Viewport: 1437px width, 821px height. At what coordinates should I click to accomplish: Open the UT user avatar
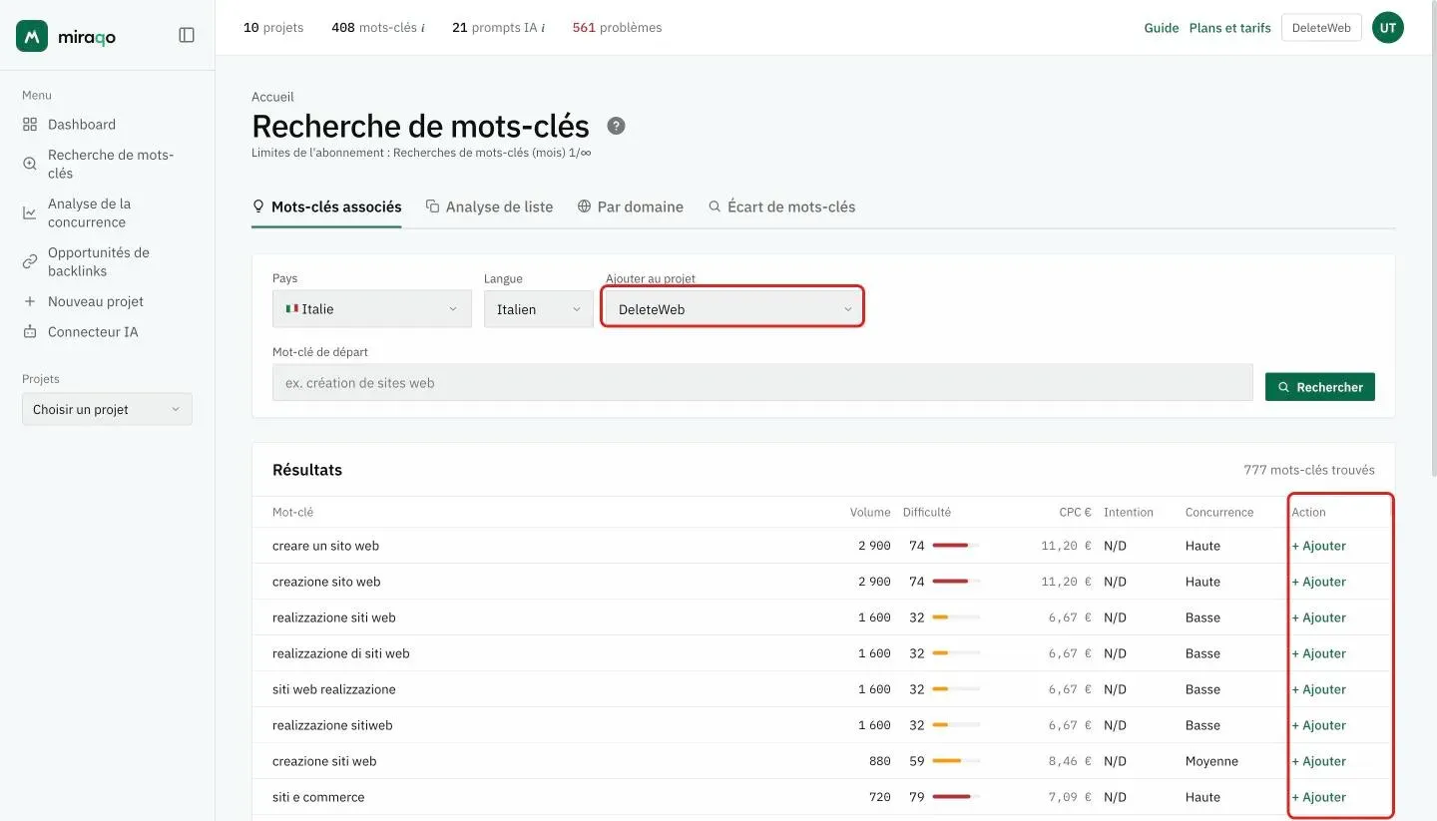click(x=1387, y=28)
